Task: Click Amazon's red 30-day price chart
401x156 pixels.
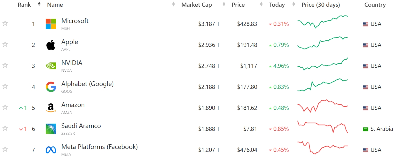Action: coord(323,106)
